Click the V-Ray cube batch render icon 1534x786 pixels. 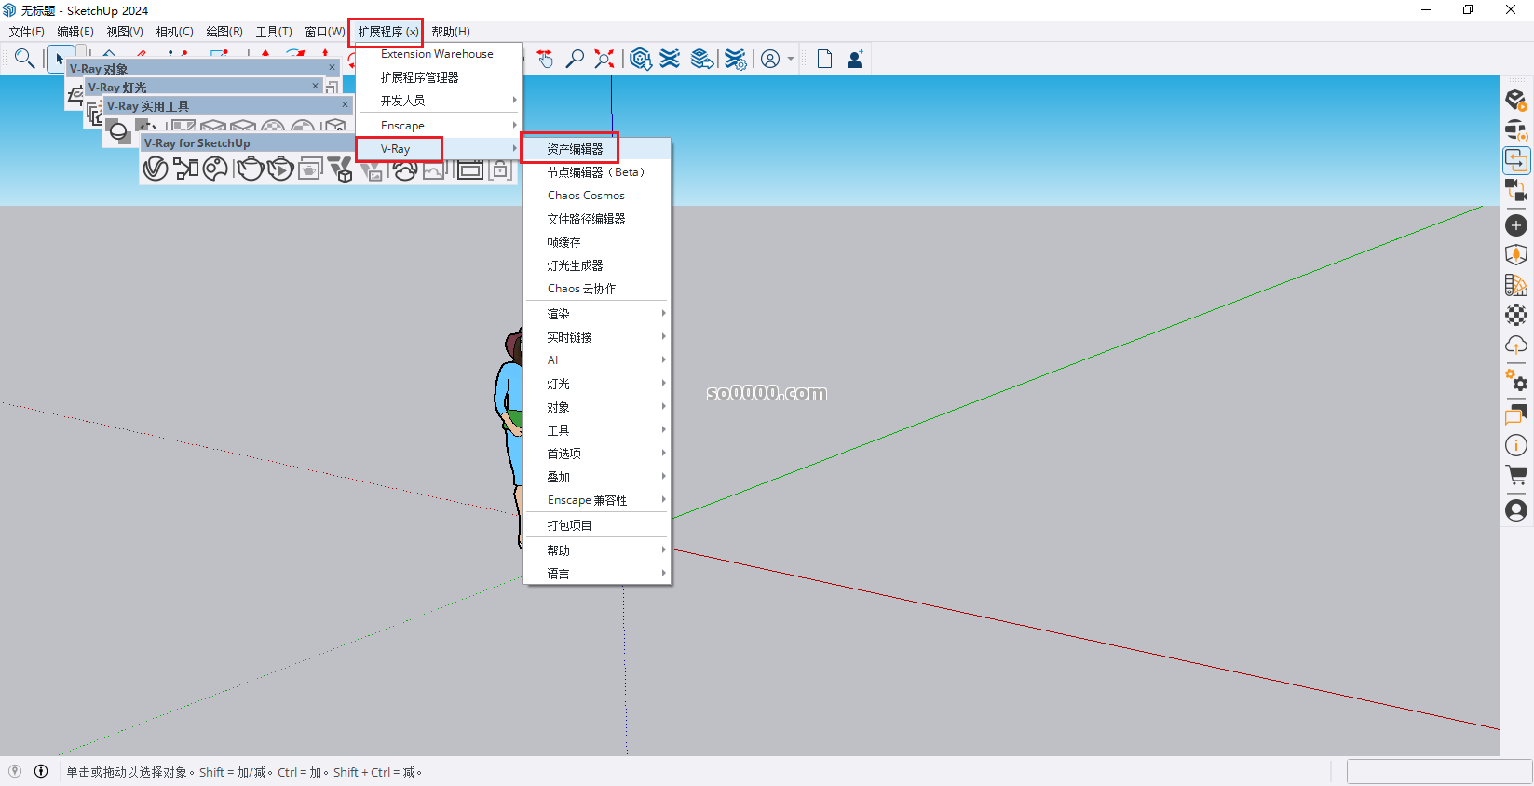pyautogui.click(x=341, y=169)
